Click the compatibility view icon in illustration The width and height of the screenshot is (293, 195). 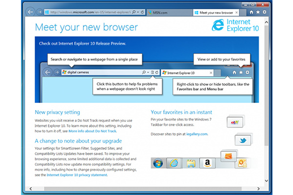click(152, 72)
